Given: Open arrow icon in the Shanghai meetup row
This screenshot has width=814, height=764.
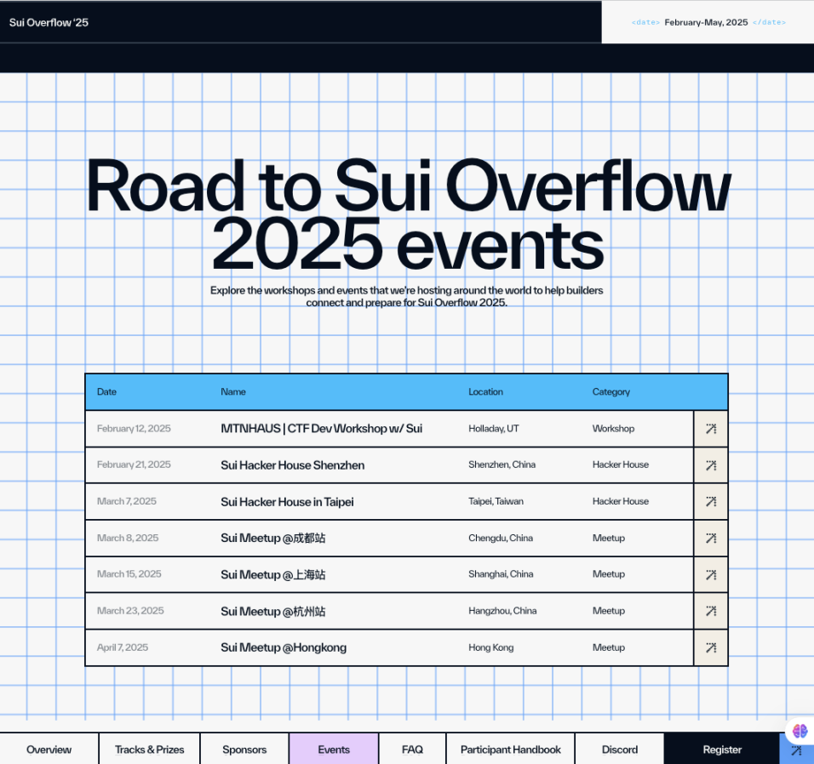Looking at the screenshot, I should point(710,575).
